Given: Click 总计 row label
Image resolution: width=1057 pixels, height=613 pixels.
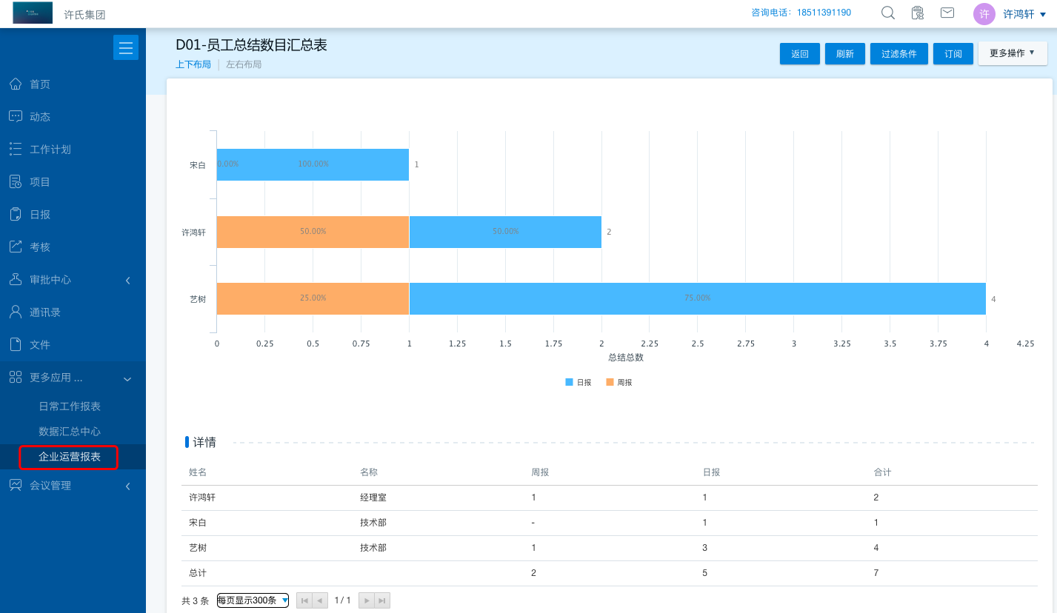Looking at the screenshot, I should click(x=198, y=573).
